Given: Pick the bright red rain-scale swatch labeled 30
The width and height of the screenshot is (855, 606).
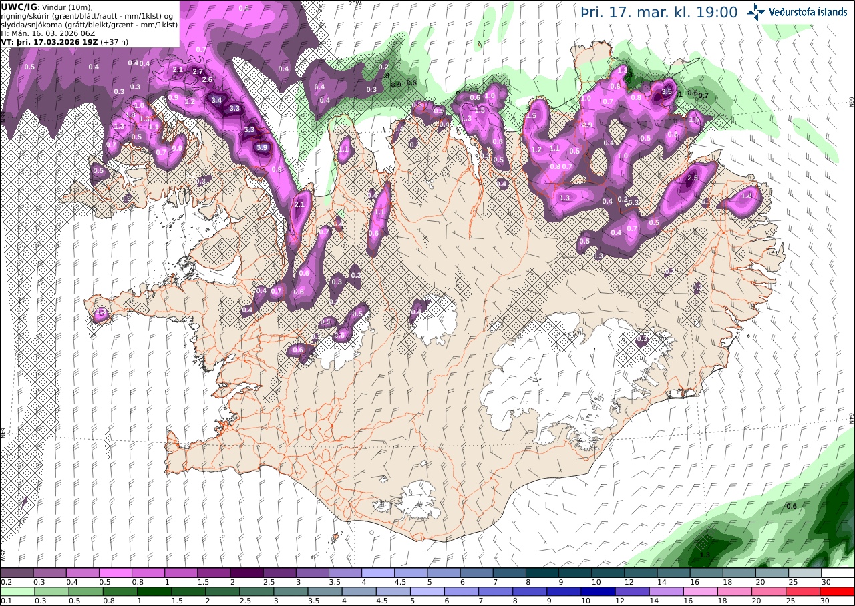Looking at the screenshot, I should click(x=837, y=591).
